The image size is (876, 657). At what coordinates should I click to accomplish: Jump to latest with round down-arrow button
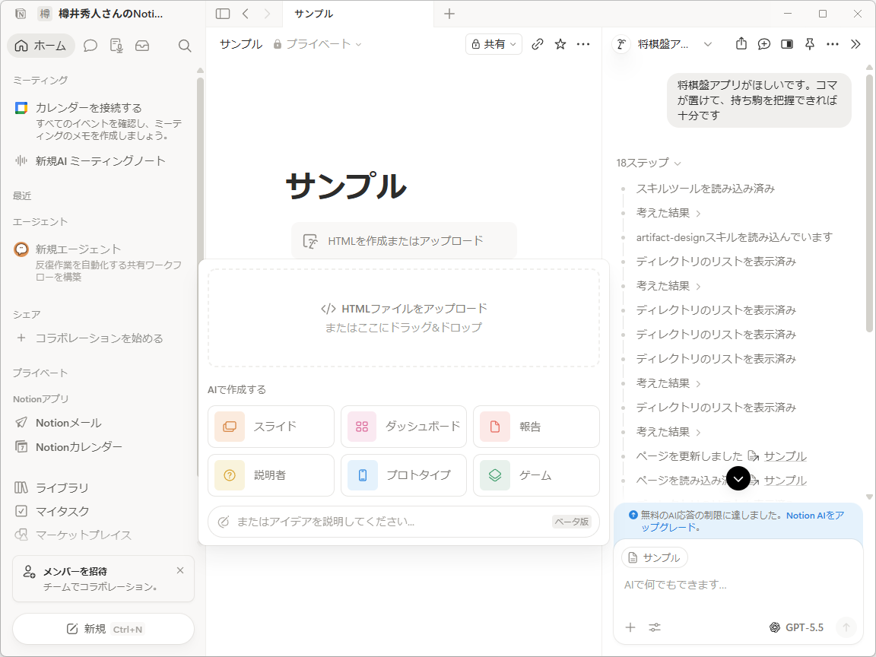click(x=738, y=478)
